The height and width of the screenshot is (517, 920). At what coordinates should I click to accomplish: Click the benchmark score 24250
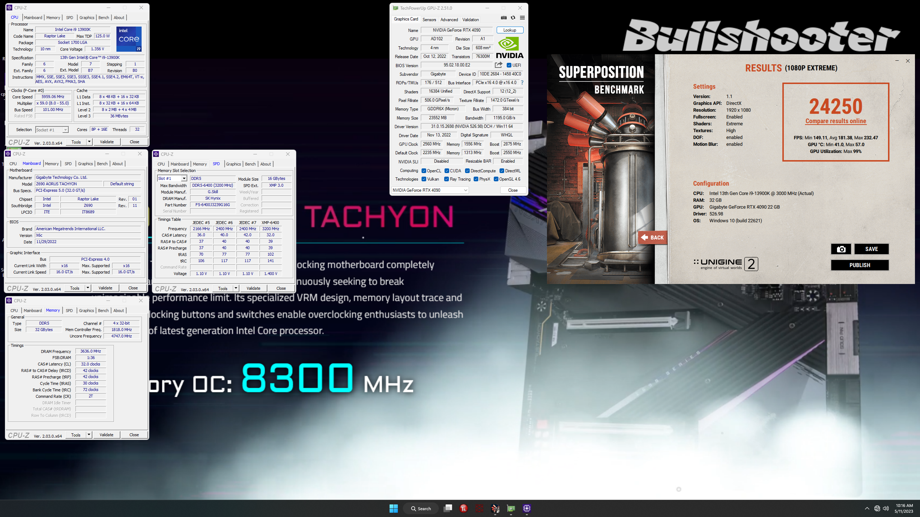836,107
